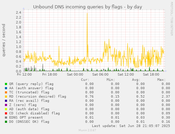
Task: Click the RD minimum value 0.15
Action: tap(115, 97)
